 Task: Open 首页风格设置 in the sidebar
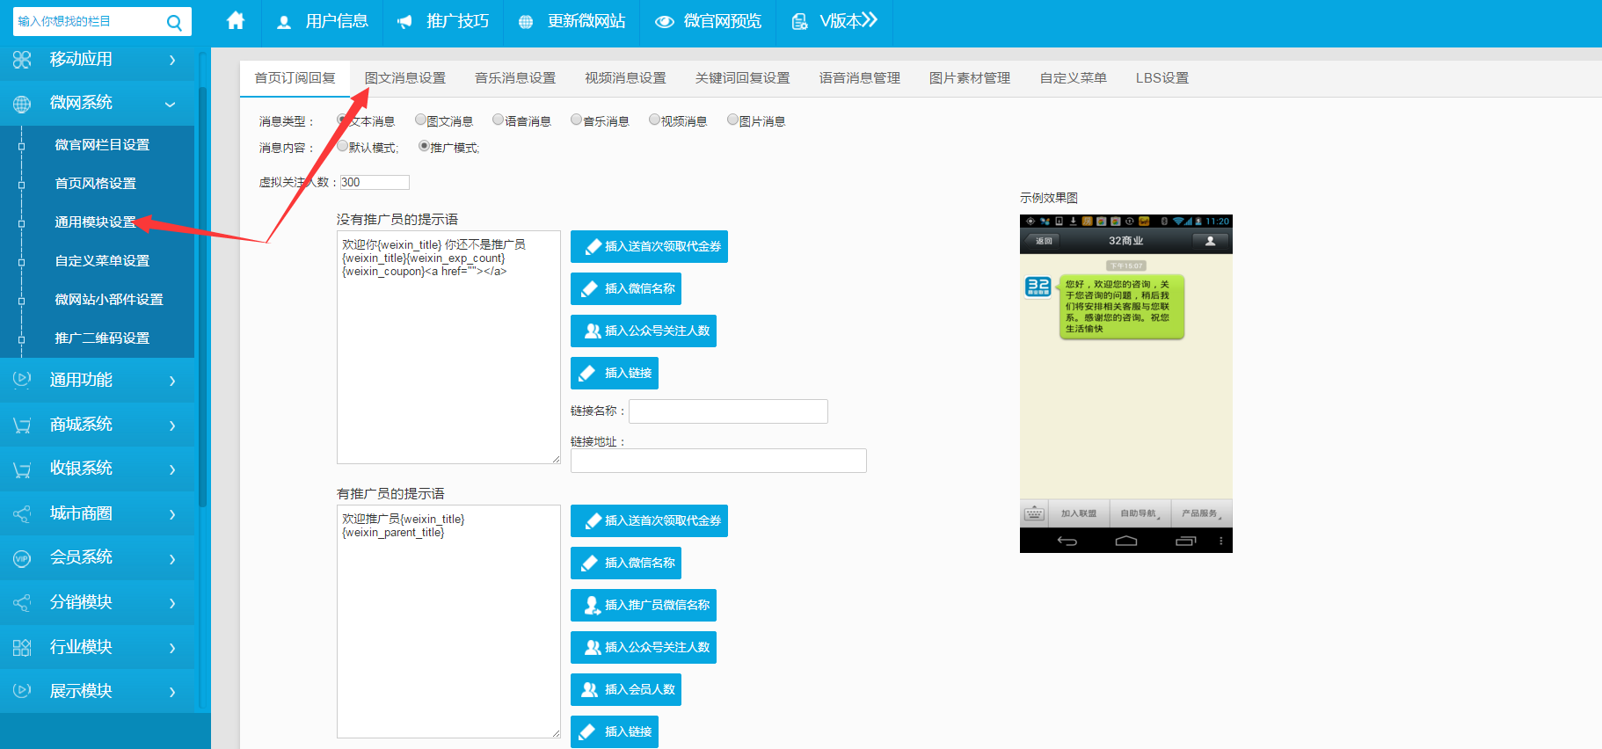coord(96,183)
